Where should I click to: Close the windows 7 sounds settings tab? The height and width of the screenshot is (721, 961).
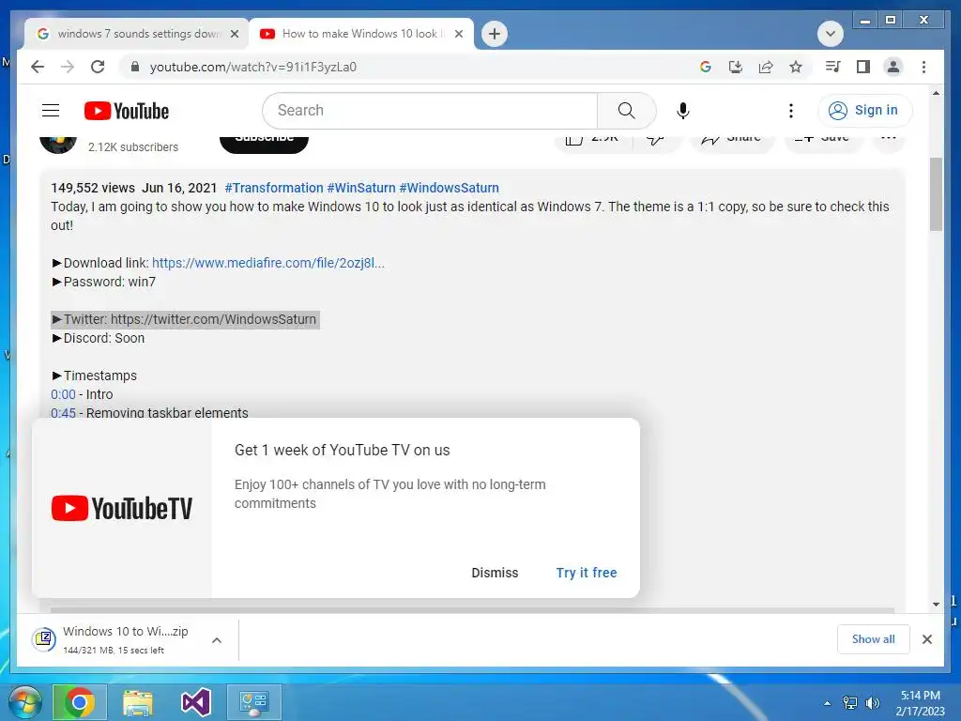point(234,34)
